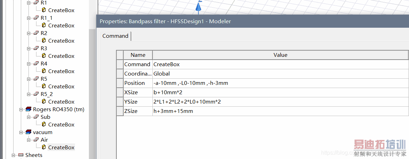Screen dimensions: 409x159
Task: Select the Sheets tree label
Action: pyautogui.click(x=34, y=155)
